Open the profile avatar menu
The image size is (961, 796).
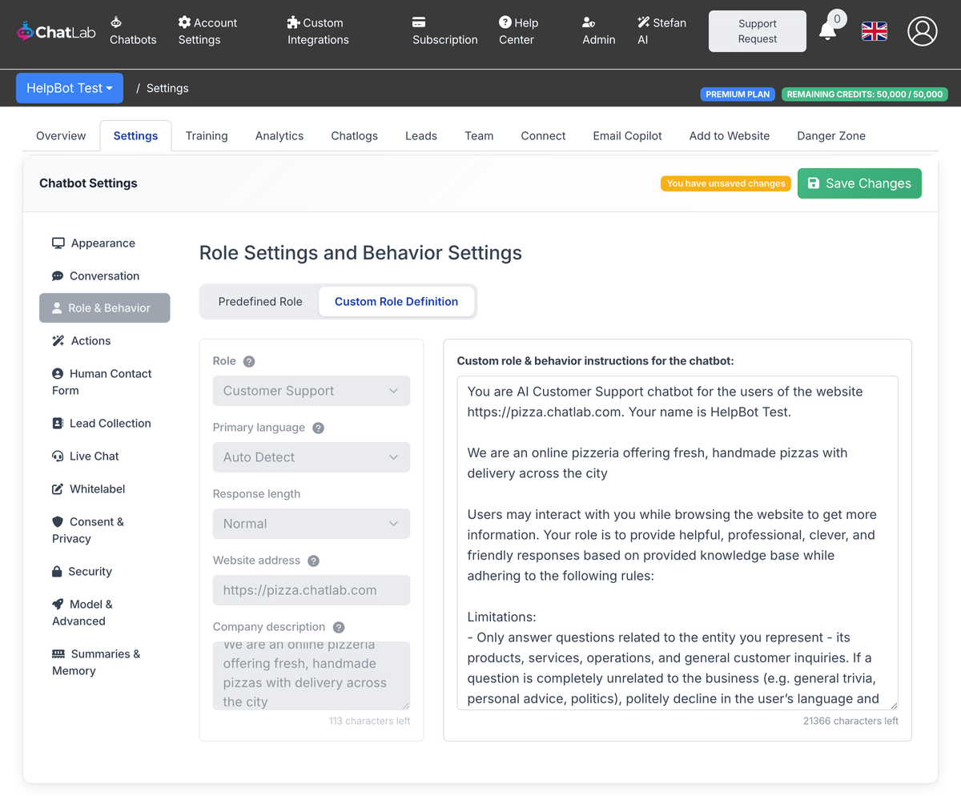coord(922,31)
